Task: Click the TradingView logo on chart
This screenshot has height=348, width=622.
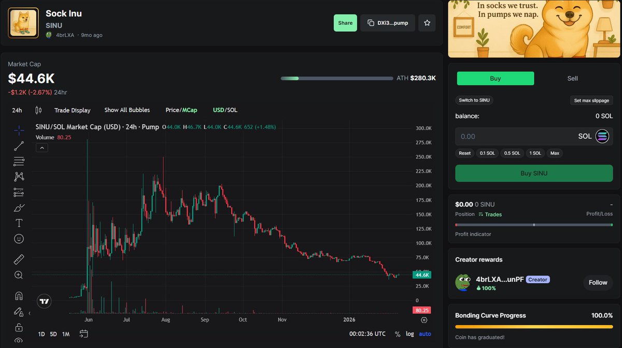Action: point(45,301)
